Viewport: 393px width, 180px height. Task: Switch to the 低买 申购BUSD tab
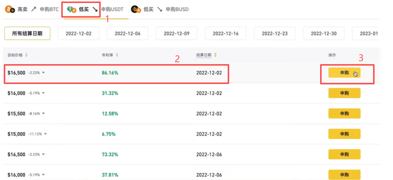pos(160,9)
